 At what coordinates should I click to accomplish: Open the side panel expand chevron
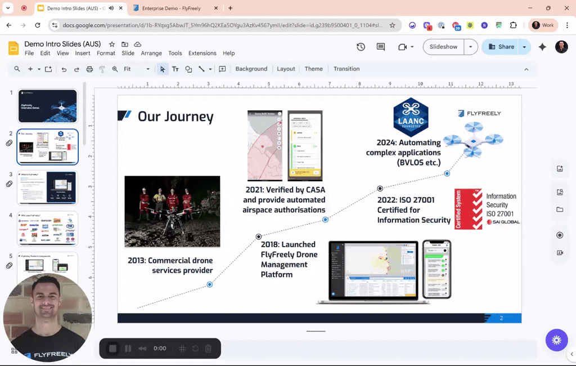(x=571, y=354)
